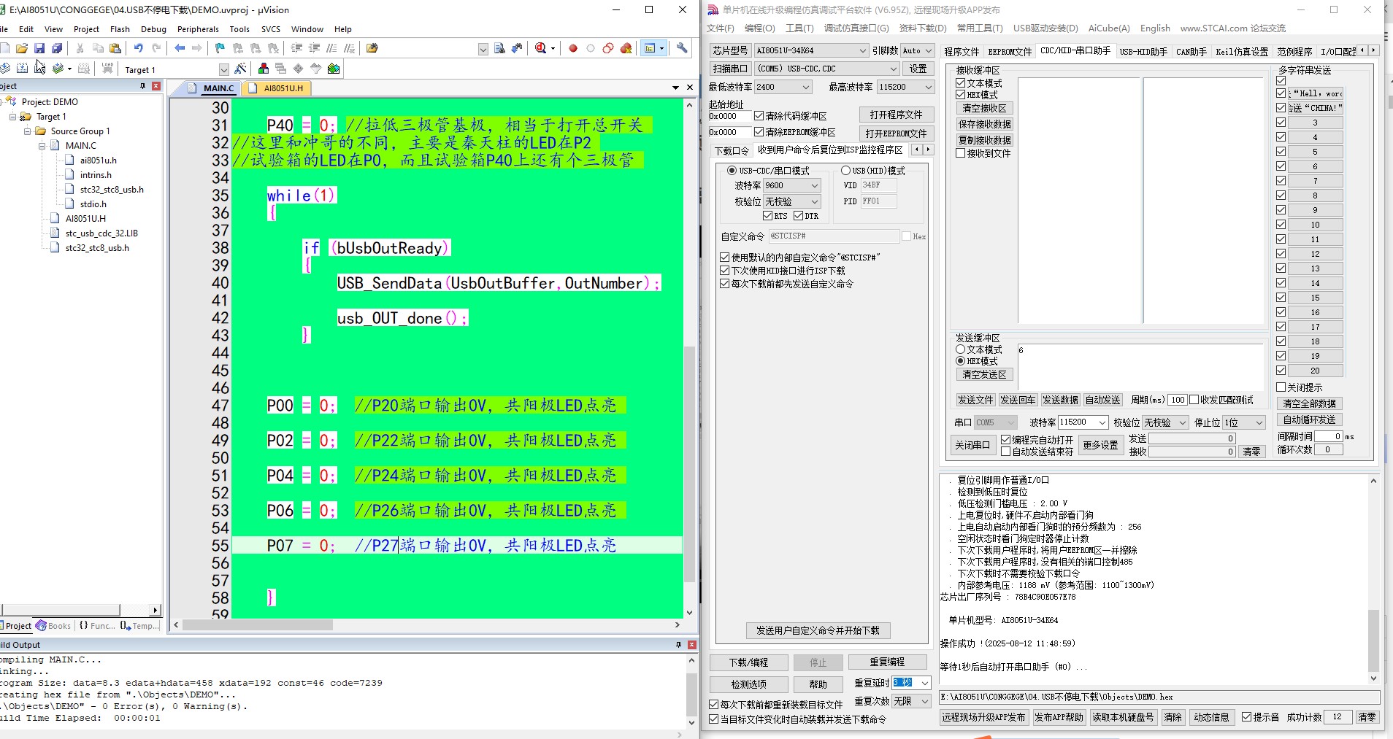Collapse Source Group 1 tree node

pyautogui.click(x=28, y=131)
